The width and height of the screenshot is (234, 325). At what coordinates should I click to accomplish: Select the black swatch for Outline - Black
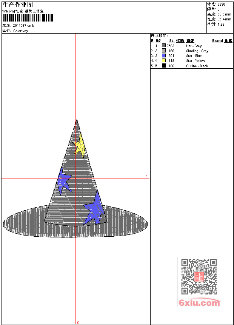coord(164,66)
